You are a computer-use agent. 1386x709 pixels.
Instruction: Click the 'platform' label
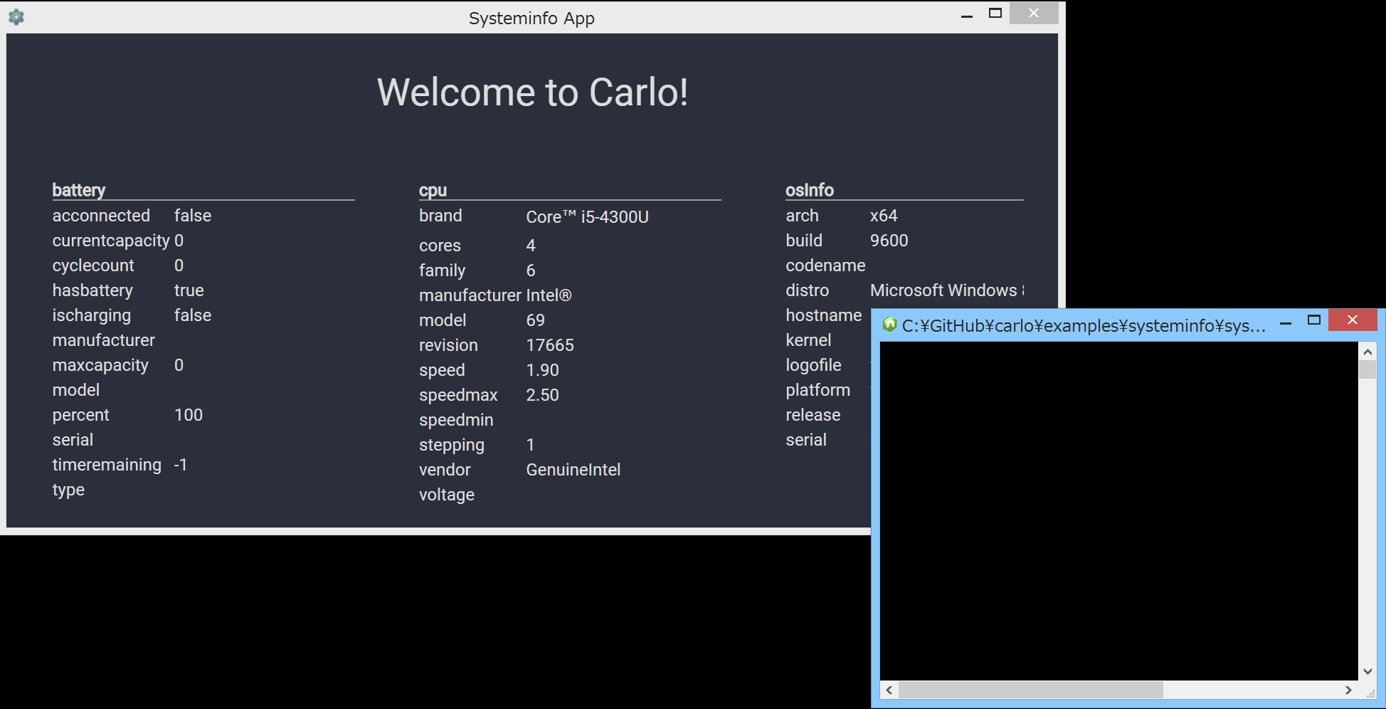click(818, 390)
